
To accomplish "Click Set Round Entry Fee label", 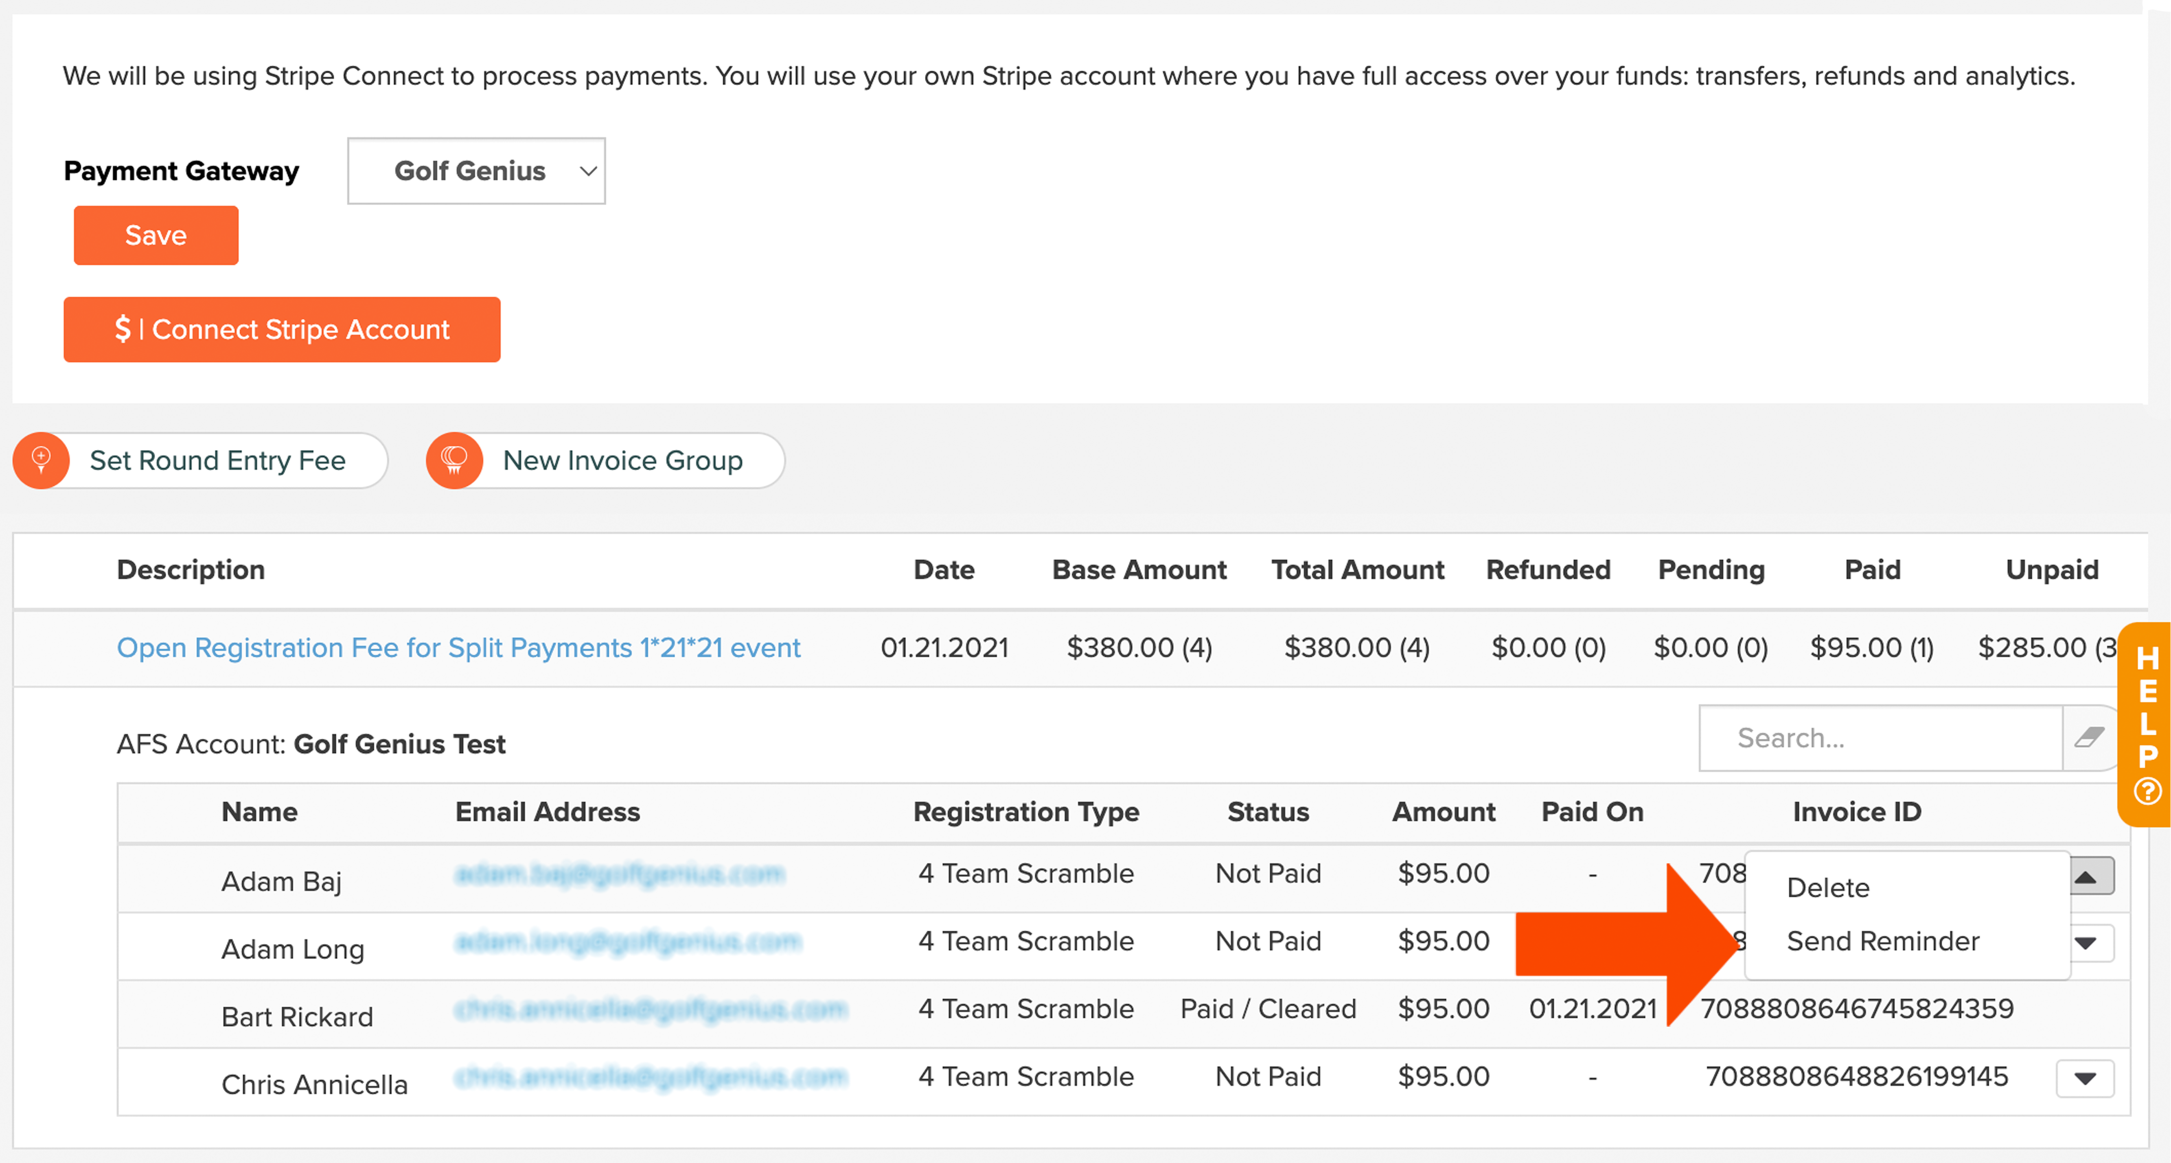I will point(217,460).
